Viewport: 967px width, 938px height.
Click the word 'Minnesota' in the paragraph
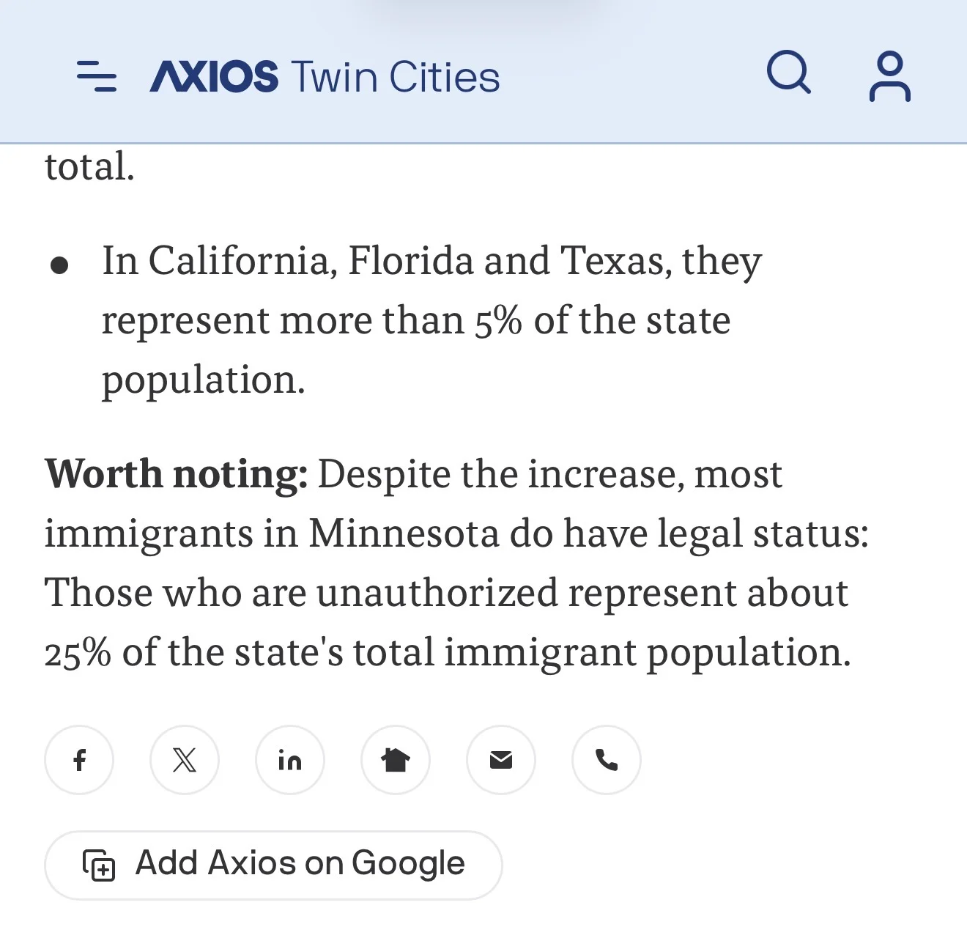[x=404, y=533]
